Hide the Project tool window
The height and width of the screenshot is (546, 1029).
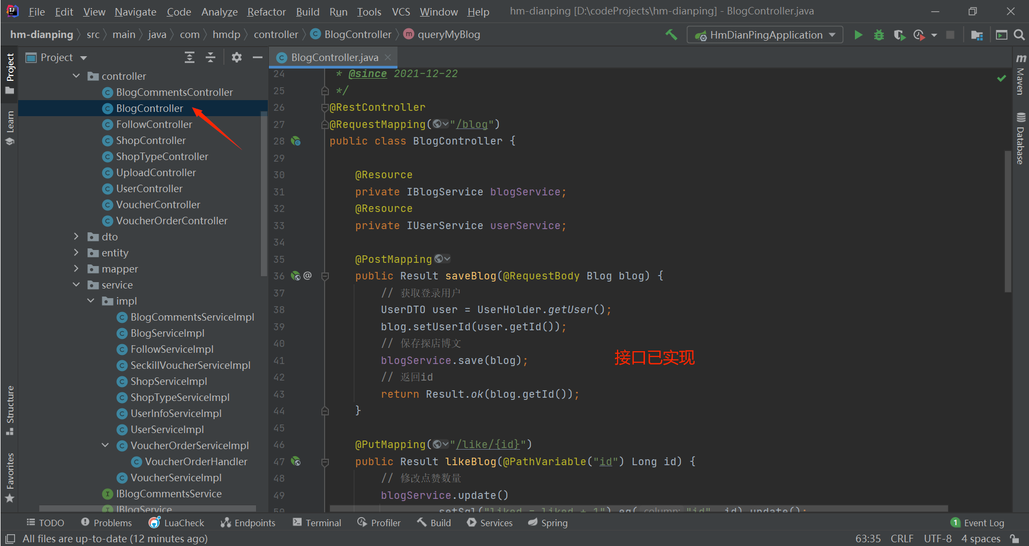pos(258,57)
